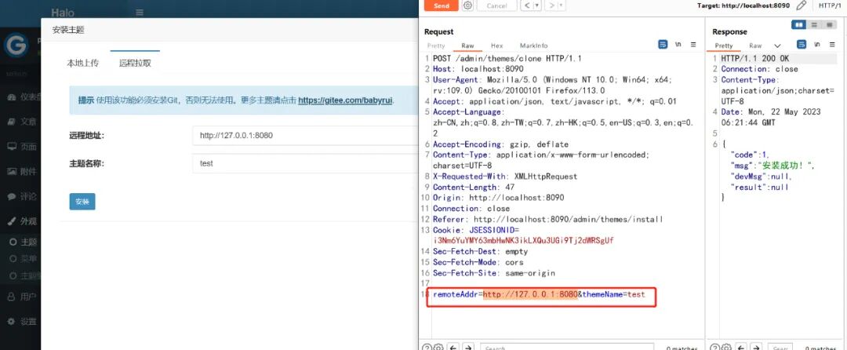
Task: Open 设置 settings menu in sidebar
Action: pos(22,322)
